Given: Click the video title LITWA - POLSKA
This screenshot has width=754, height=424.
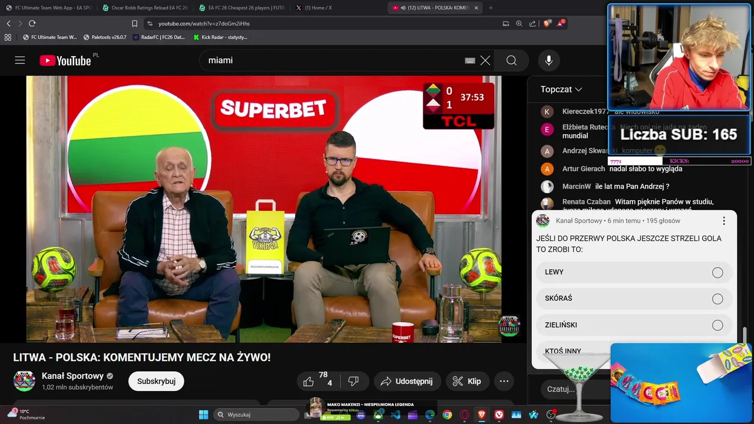Looking at the screenshot, I should coord(142,357).
